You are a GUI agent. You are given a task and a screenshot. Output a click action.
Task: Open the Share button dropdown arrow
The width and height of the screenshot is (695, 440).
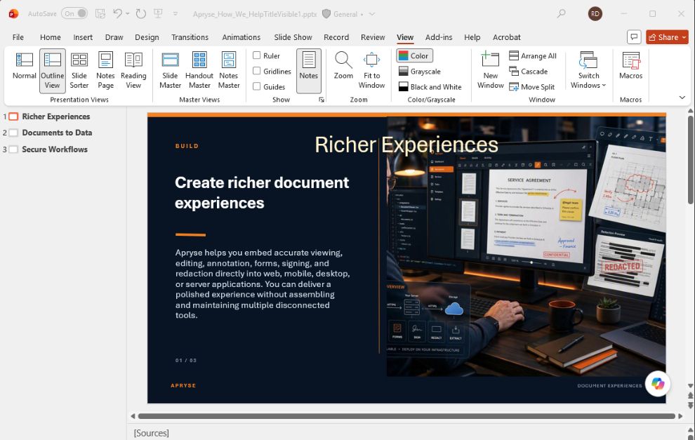pyautogui.click(x=684, y=38)
